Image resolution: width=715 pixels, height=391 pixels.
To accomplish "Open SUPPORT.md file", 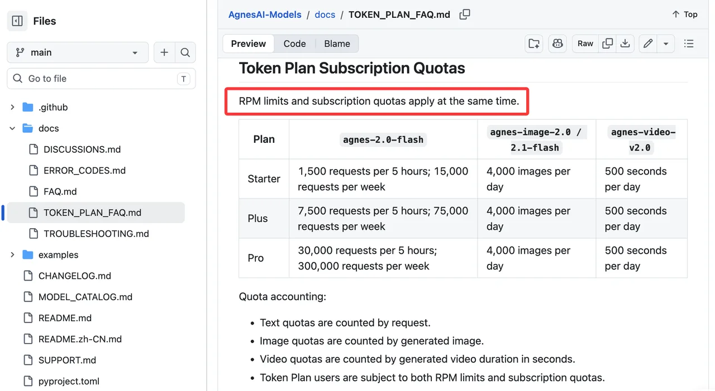I will click(x=67, y=360).
